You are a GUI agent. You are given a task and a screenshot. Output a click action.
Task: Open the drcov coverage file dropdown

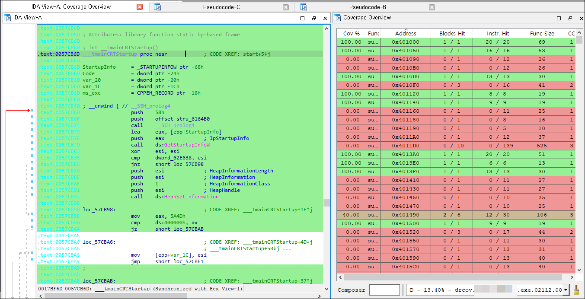(565, 290)
